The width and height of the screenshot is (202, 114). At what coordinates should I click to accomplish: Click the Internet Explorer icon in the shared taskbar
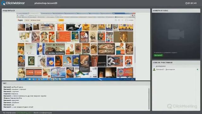pyautogui.click(x=22, y=79)
